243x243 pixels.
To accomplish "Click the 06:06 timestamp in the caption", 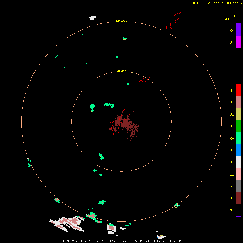I will tap(176, 241).
